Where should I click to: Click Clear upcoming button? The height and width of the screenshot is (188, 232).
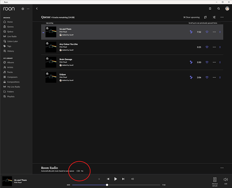(191, 17)
